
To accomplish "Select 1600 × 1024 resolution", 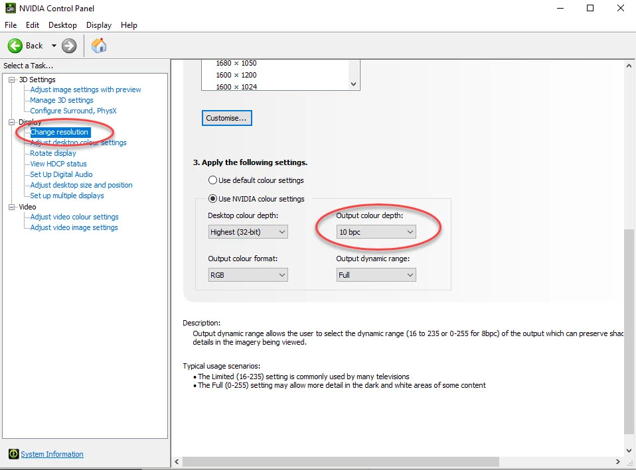I will point(236,86).
